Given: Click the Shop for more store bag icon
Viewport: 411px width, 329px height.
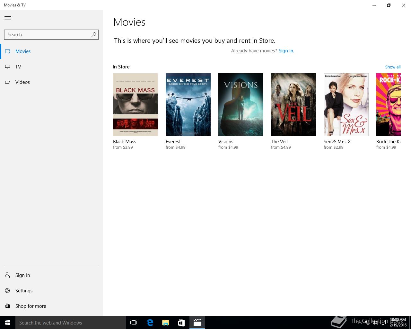Looking at the screenshot, I should tap(8, 306).
